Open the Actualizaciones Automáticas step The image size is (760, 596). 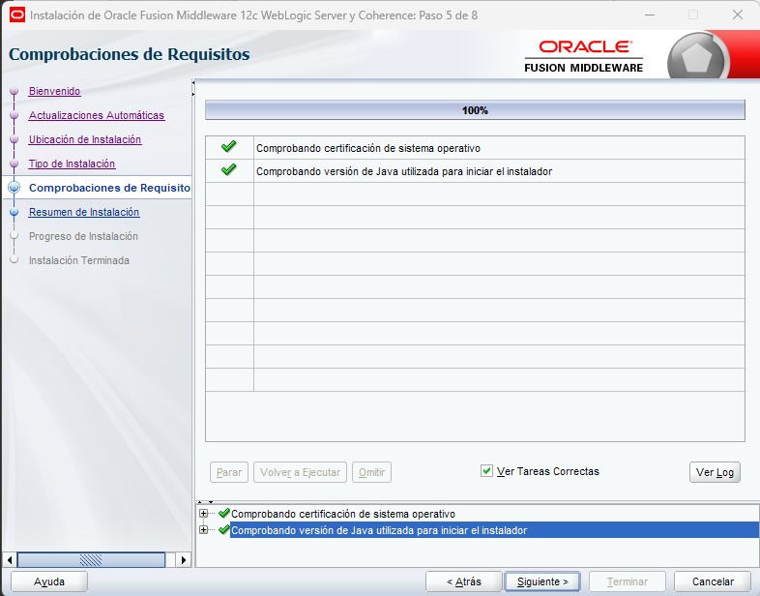tap(97, 115)
